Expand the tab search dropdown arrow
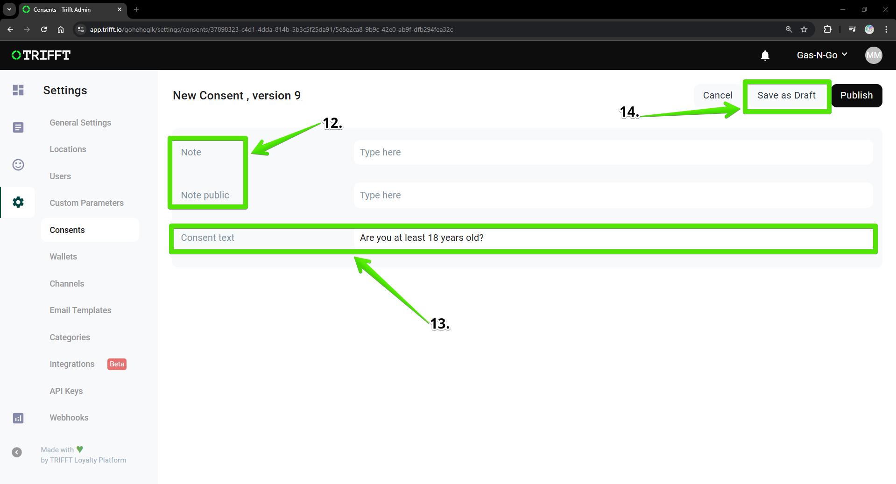This screenshot has width=896, height=484. click(9, 9)
